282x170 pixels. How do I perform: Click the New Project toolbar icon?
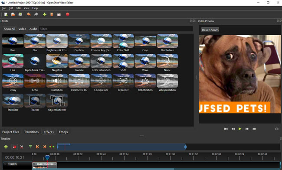click(6, 14)
